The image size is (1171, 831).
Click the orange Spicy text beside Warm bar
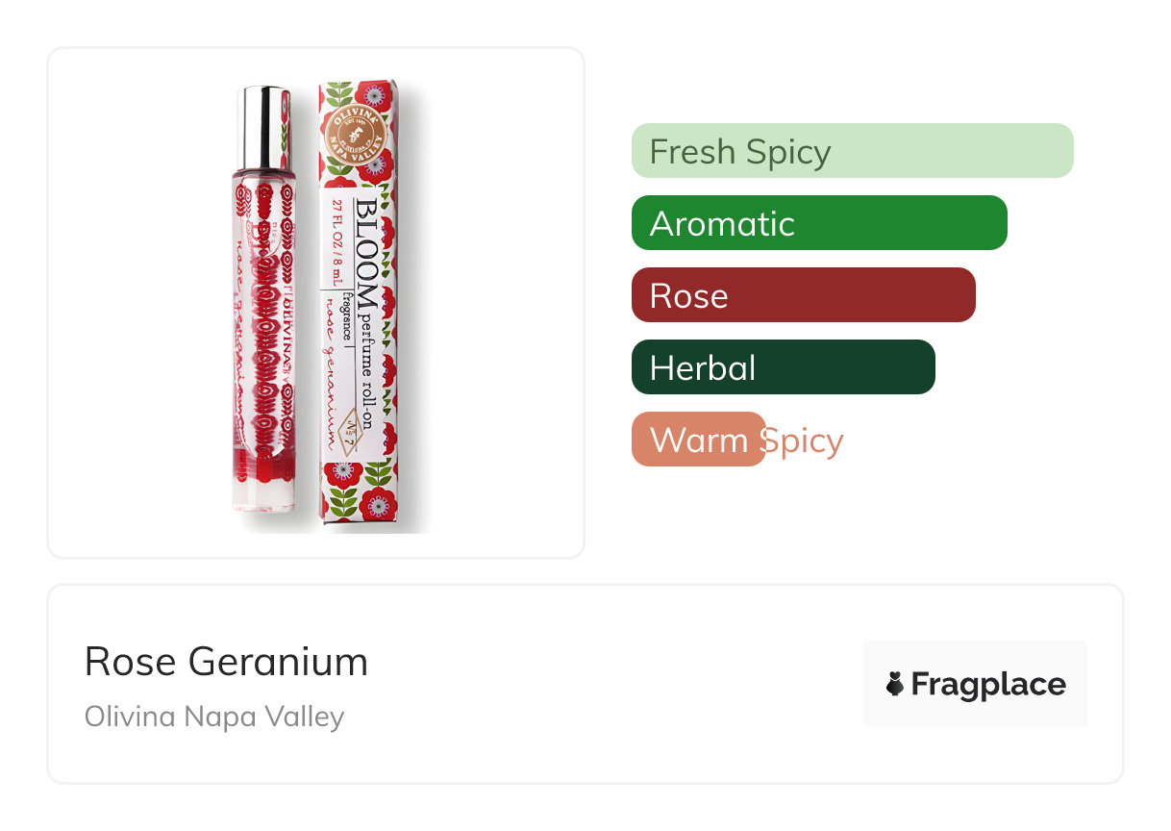(x=806, y=441)
